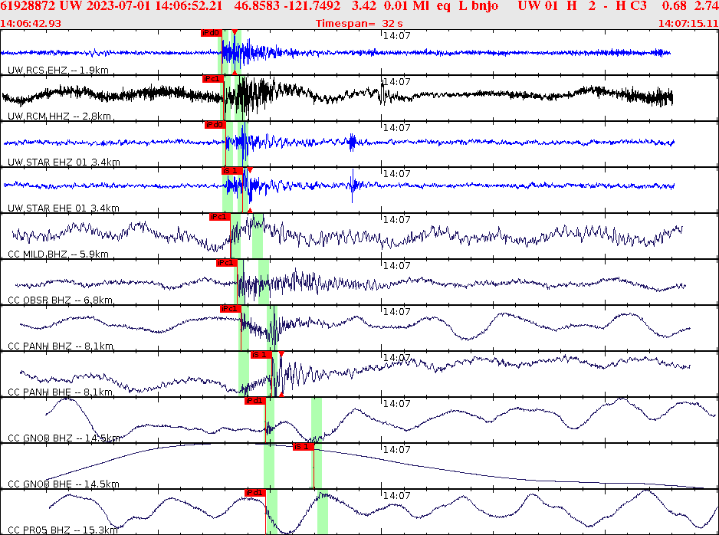Viewport: 719px width, 535px height.
Task: Click the start time 14:06:42.93
Action: pyautogui.click(x=28, y=23)
